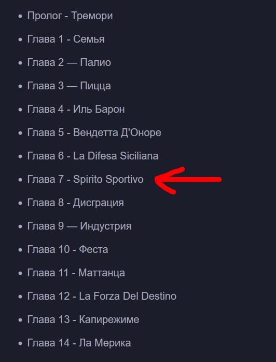Click bullet point next to Глава 7
This screenshot has width=276, height=362.
[20, 180]
